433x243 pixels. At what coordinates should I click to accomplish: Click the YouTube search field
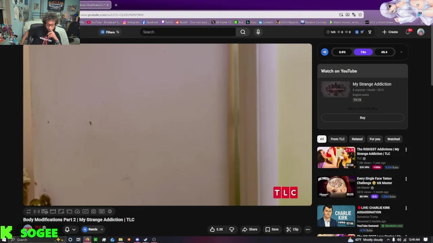click(188, 32)
